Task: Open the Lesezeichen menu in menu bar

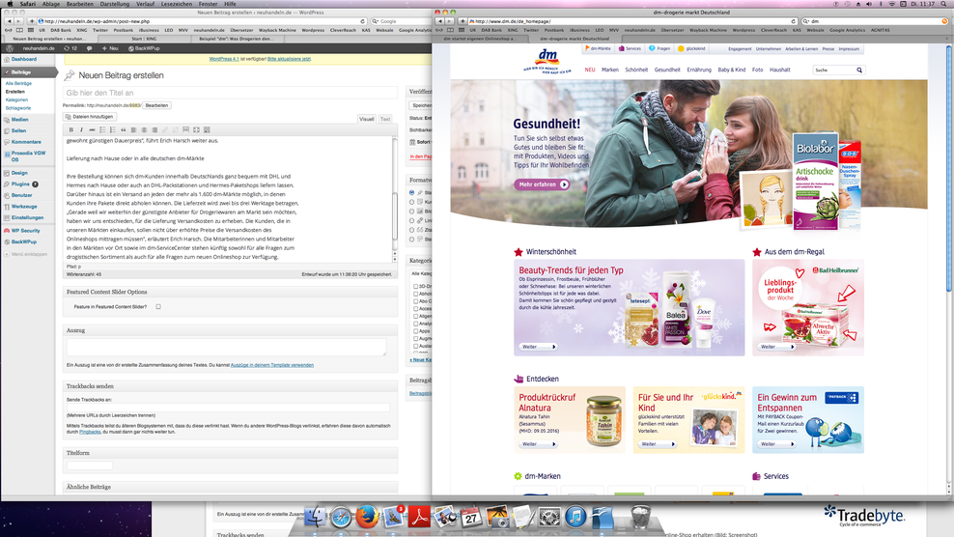Action: [176, 4]
